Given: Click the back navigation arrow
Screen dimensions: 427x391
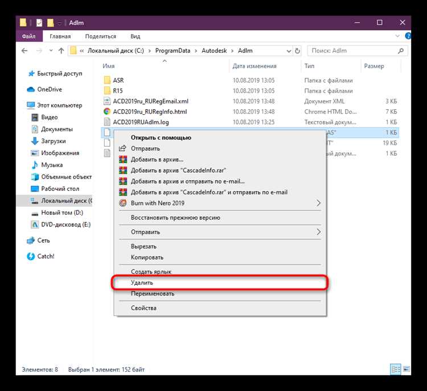Looking at the screenshot, I should [x=24, y=51].
